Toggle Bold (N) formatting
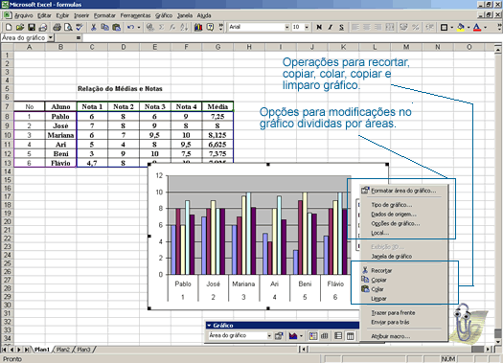Image resolution: width=503 pixels, height=363 pixels. 319,27
